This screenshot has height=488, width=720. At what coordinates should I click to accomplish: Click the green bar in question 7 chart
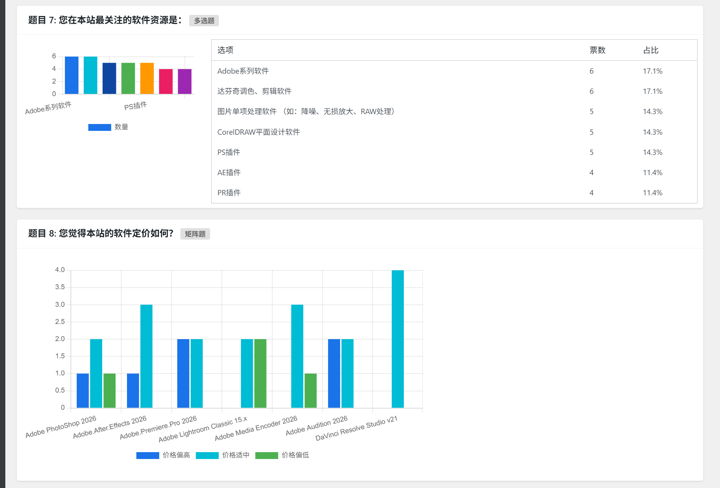click(128, 78)
